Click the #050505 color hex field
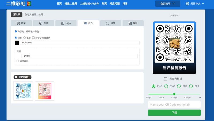This screenshot has height=121, width=214. click(x=79, y=43)
